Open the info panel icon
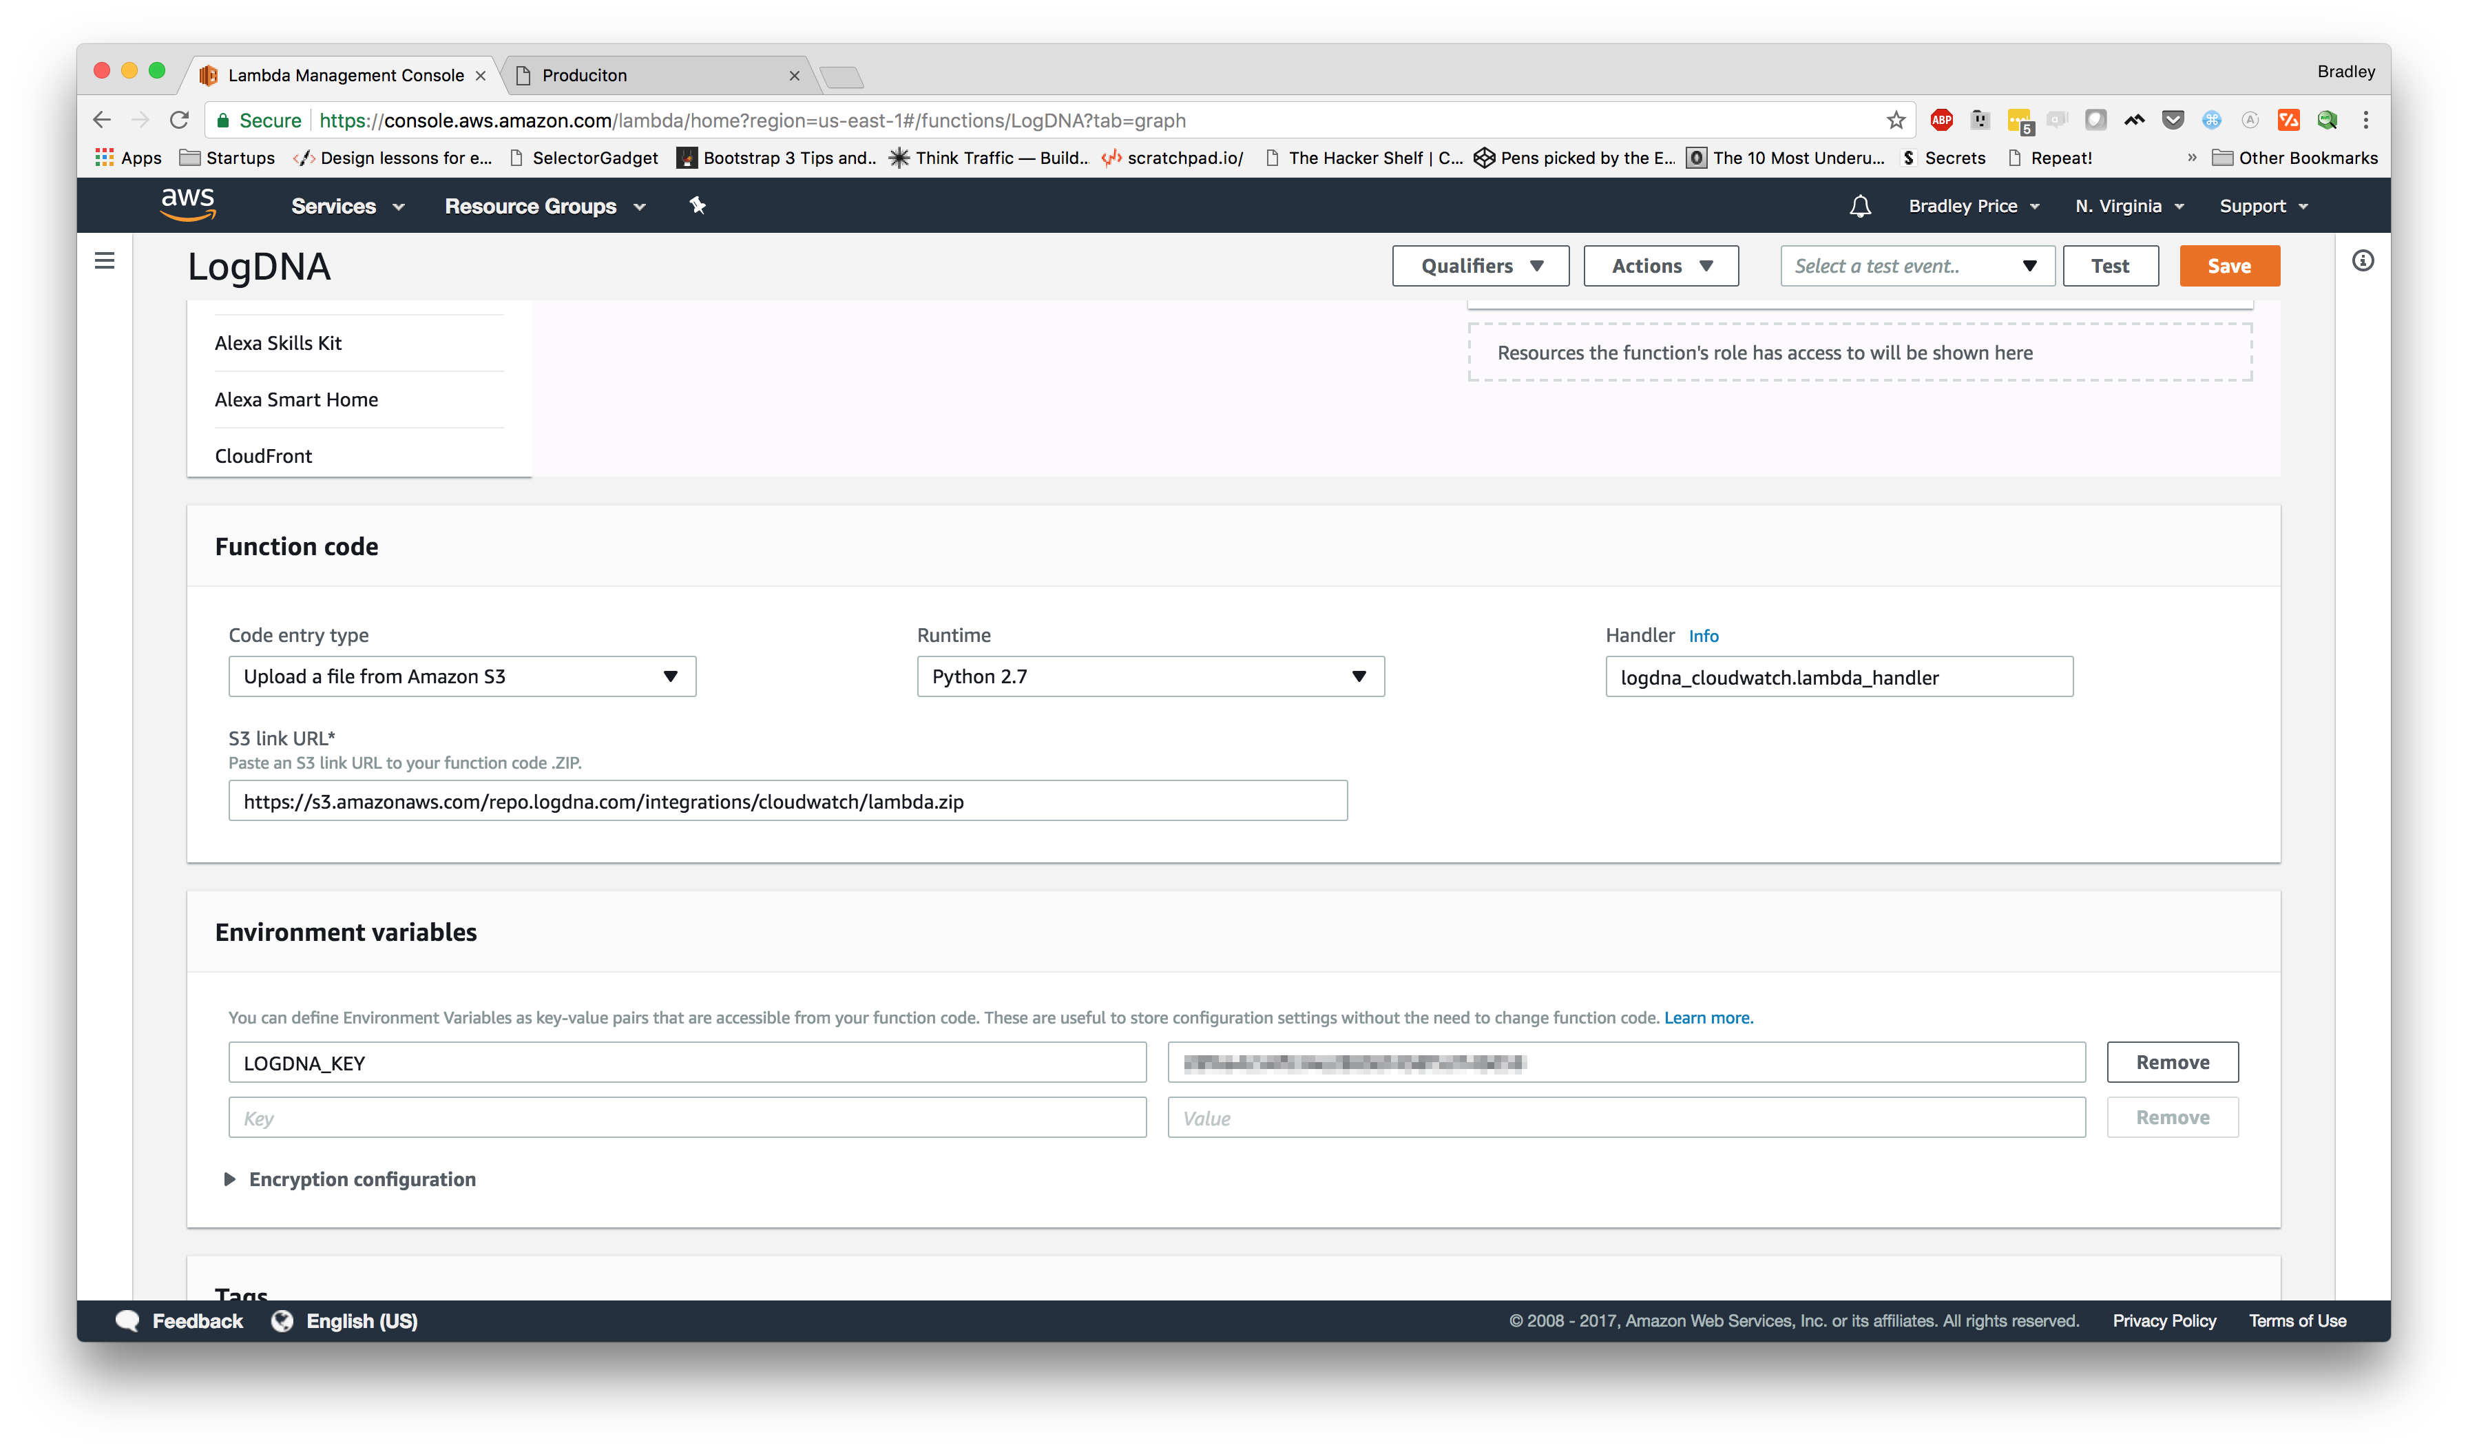 [2362, 260]
